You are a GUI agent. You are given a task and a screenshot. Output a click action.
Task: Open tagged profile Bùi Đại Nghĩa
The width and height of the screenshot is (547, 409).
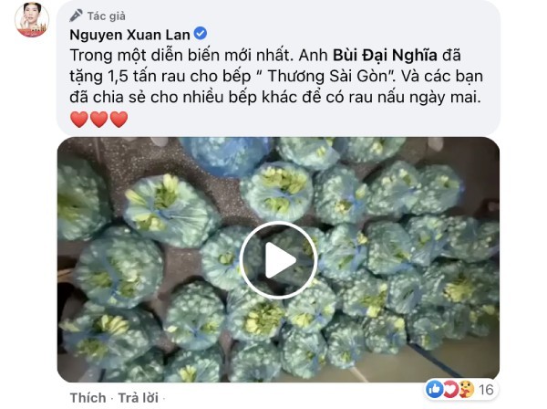[x=385, y=55]
